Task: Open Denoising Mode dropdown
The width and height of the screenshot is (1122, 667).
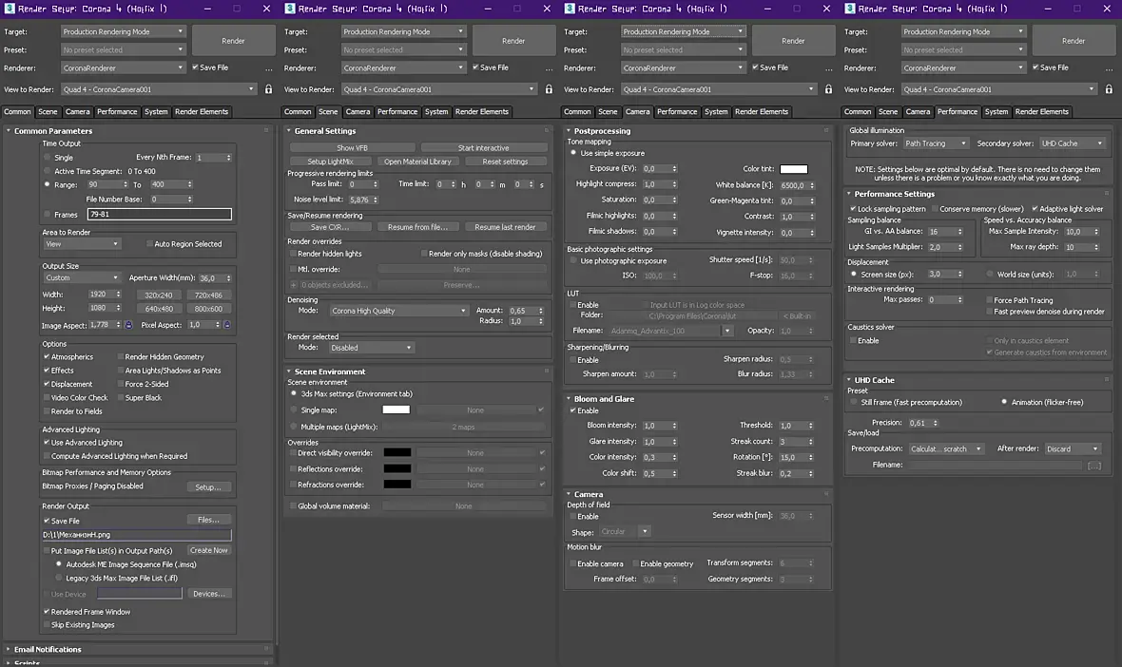Action: point(398,311)
